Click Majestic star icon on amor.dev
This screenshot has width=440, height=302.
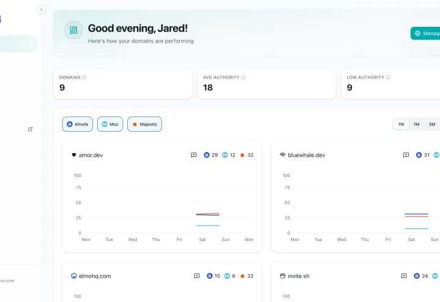coord(243,155)
